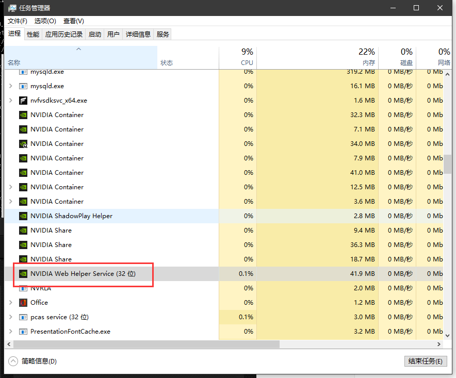The width and height of the screenshot is (456, 378).
Task: Click the 简略信息(D) label
Action: click(39, 361)
